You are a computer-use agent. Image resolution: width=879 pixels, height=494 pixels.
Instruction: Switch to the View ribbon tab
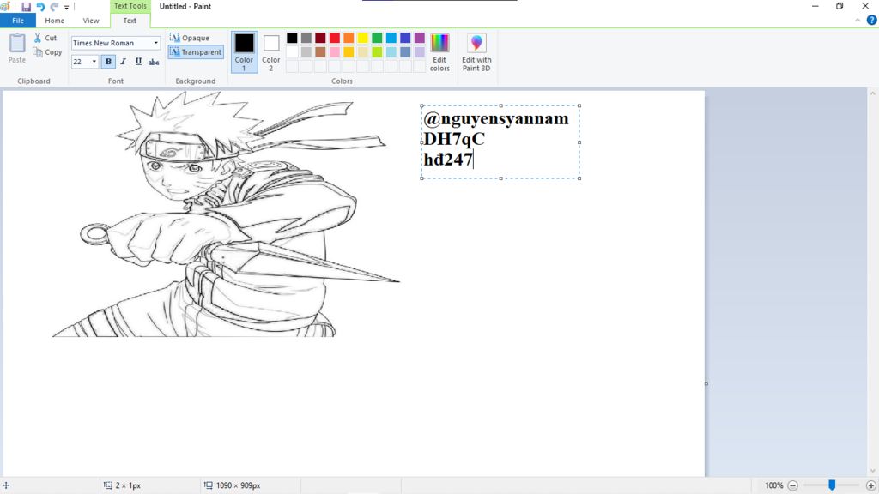(x=91, y=21)
